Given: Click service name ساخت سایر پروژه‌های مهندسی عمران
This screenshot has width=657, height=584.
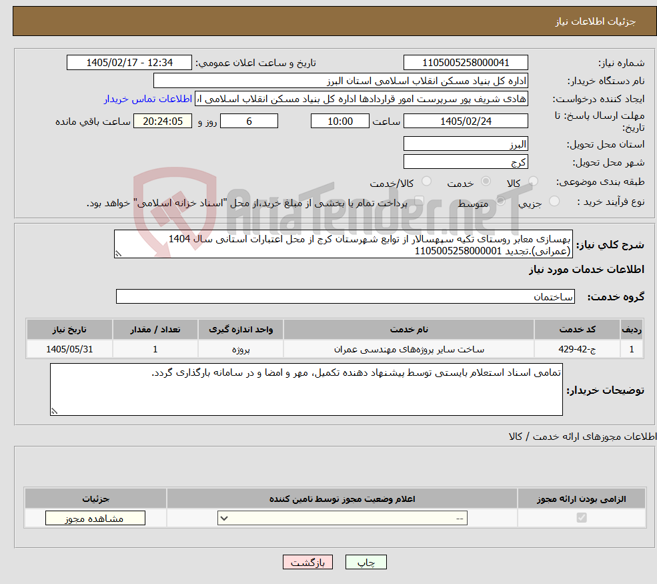Looking at the screenshot, I should click(x=409, y=349).
